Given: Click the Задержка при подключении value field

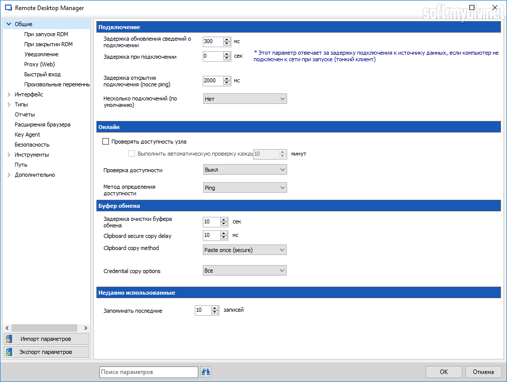Looking at the screenshot, I should point(213,56).
